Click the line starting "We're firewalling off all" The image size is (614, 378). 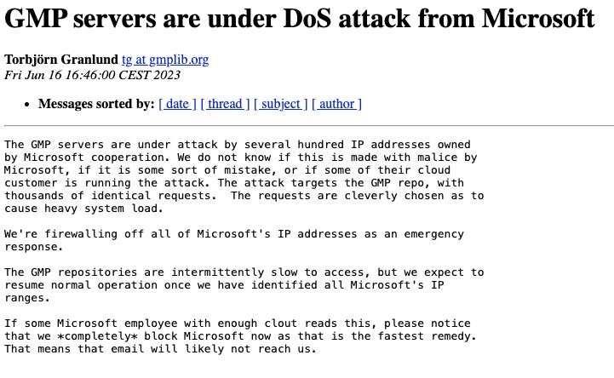point(234,234)
